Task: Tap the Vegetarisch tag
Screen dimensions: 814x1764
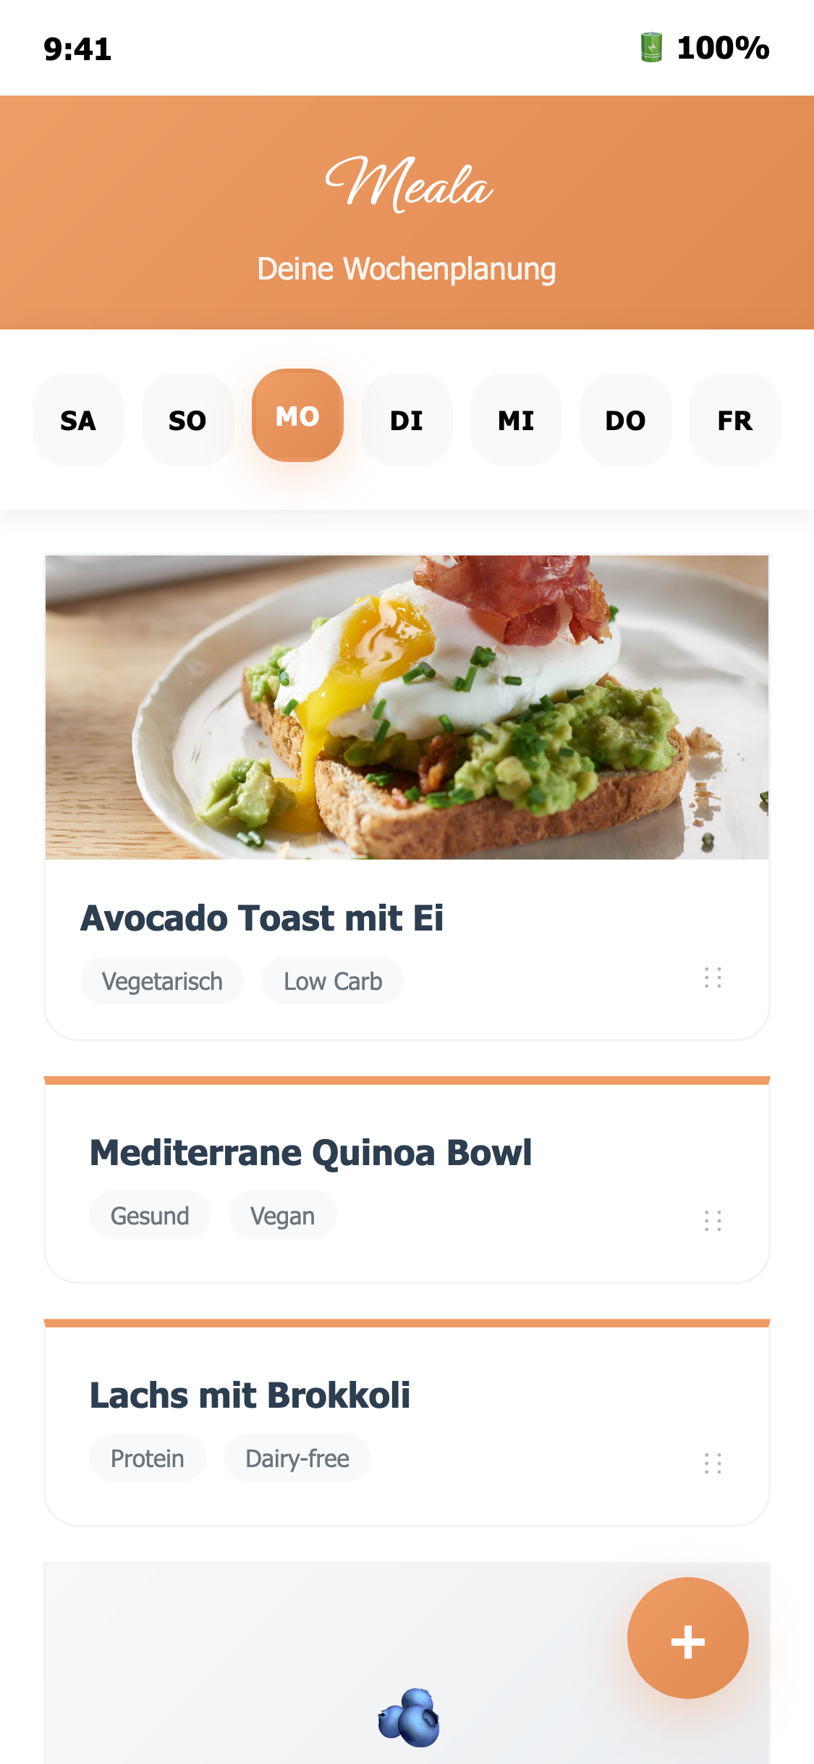Action: pos(162,981)
